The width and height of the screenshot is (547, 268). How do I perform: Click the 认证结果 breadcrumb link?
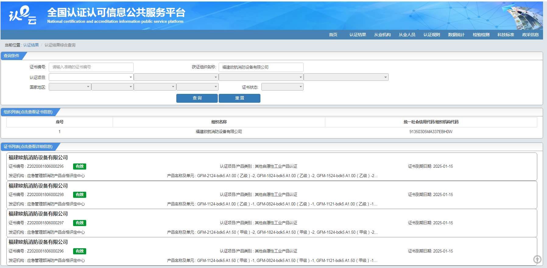[31, 45]
